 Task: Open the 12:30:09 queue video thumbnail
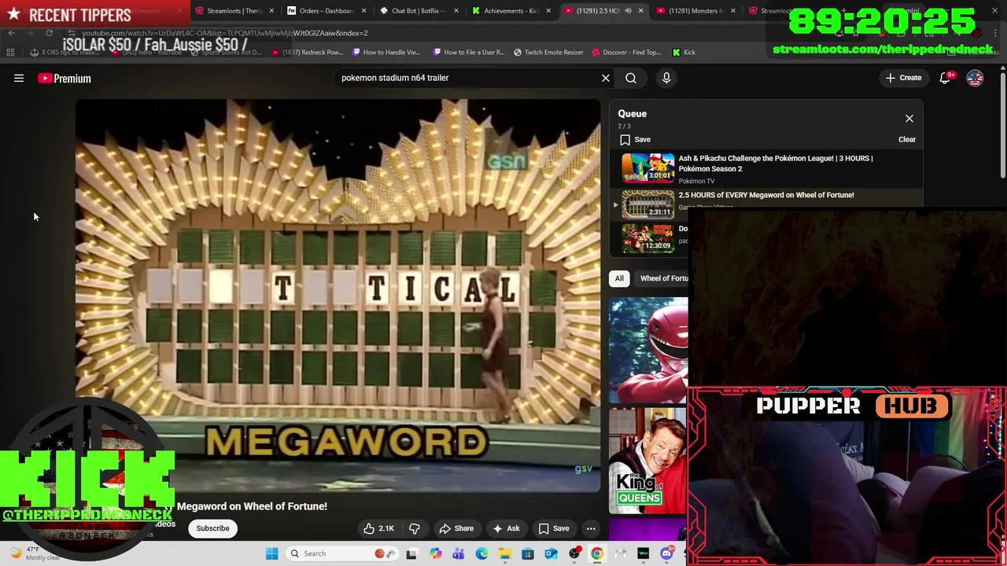pyautogui.click(x=647, y=237)
